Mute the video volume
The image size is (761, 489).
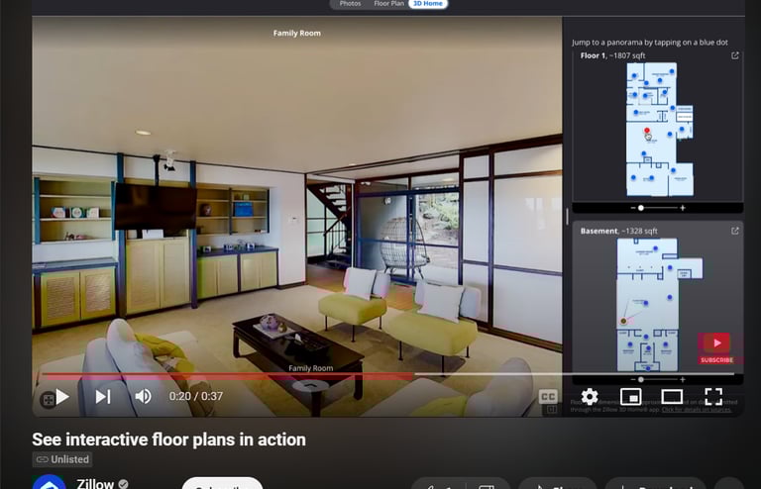[x=143, y=396]
